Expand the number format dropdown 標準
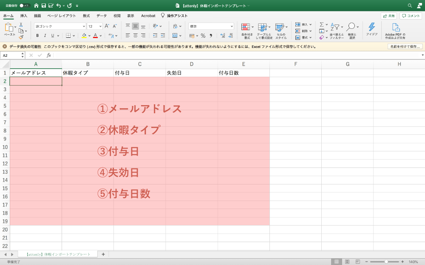 (x=211, y=26)
